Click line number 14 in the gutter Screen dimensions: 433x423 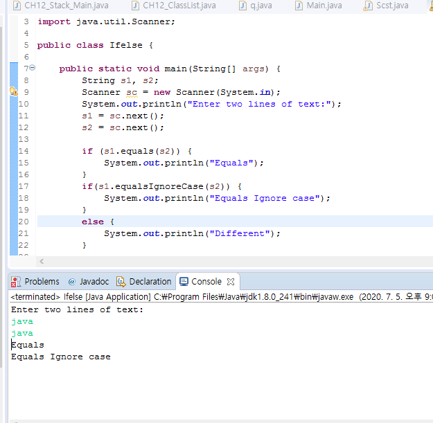click(x=24, y=151)
